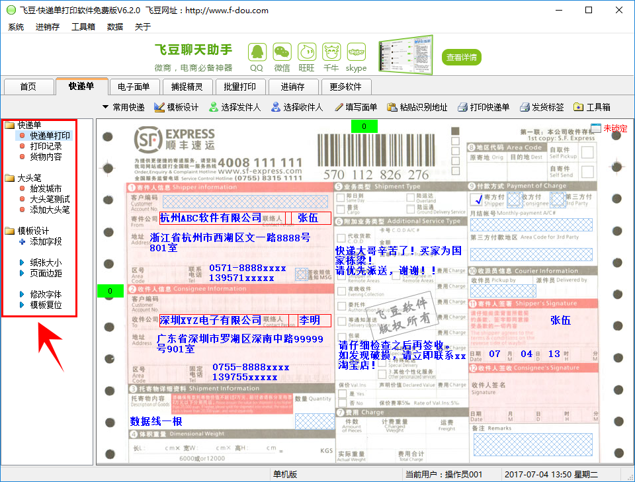This screenshot has width=635, height=482.
Task: Click the 填写面单 pencil tool
Action: (x=356, y=107)
